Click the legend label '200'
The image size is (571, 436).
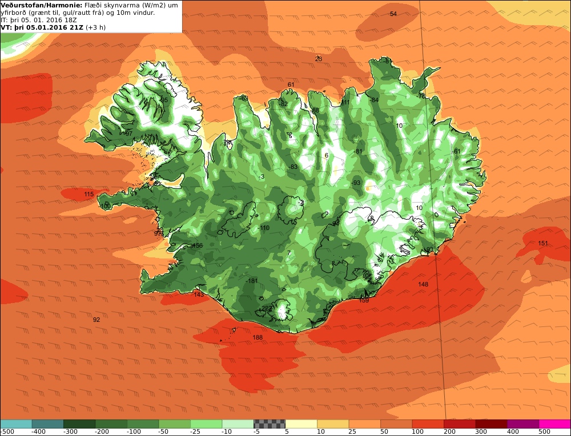click(x=449, y=432)
